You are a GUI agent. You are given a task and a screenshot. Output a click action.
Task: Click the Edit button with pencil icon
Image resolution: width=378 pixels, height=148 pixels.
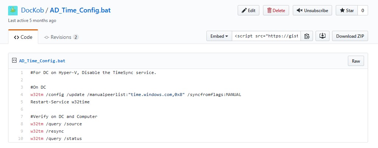(x=248, y=11)
